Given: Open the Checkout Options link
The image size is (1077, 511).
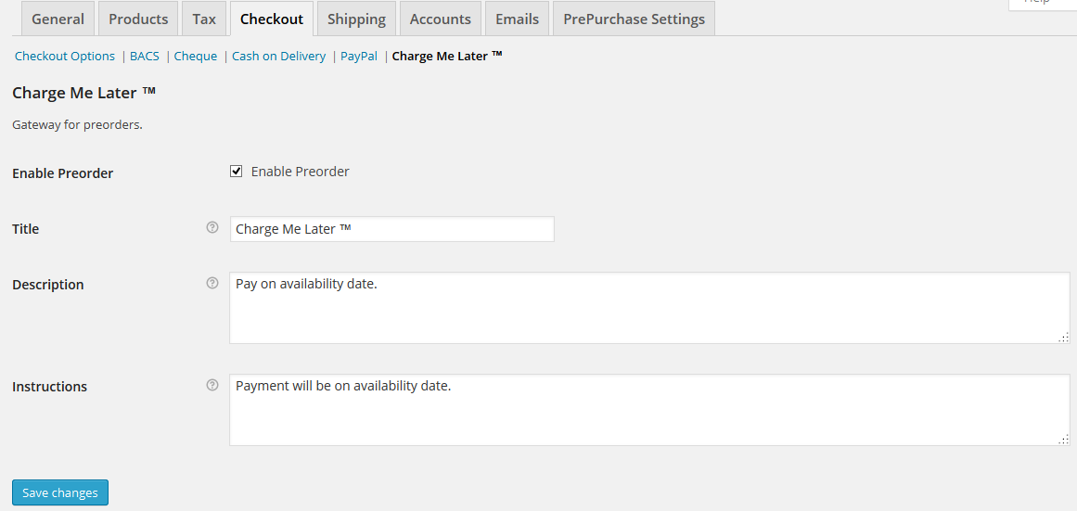Looking at the screenshot, I should pos(65,56).
